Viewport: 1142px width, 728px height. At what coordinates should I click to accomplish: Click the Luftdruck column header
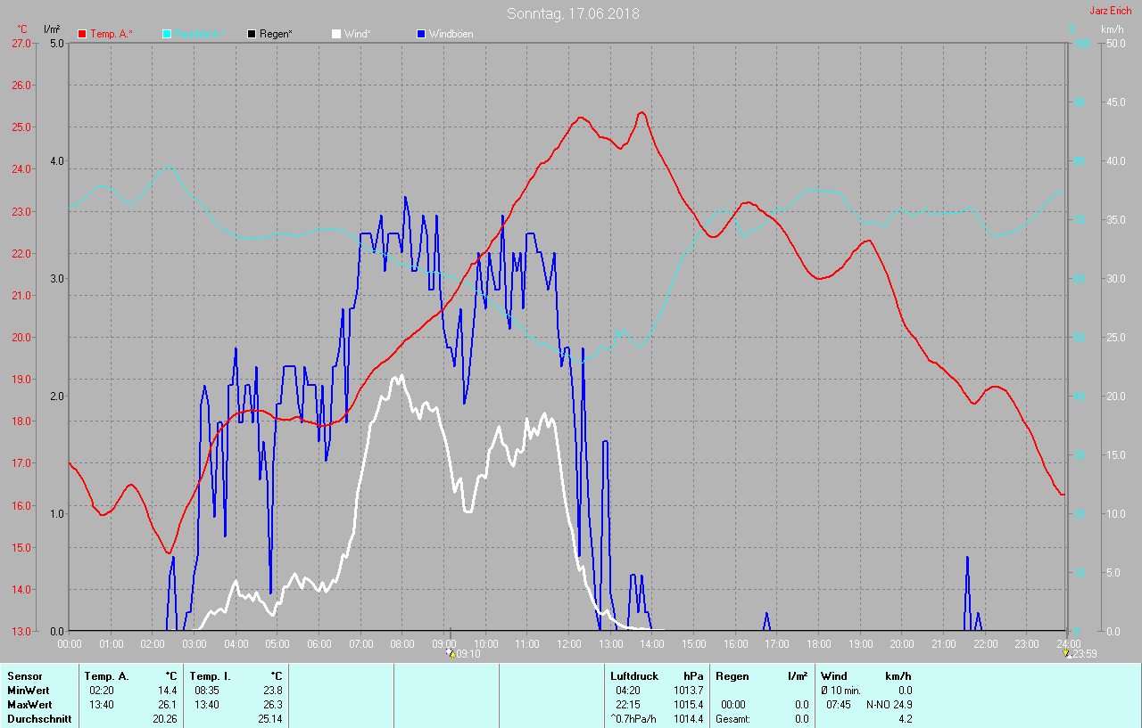[634, 676]
